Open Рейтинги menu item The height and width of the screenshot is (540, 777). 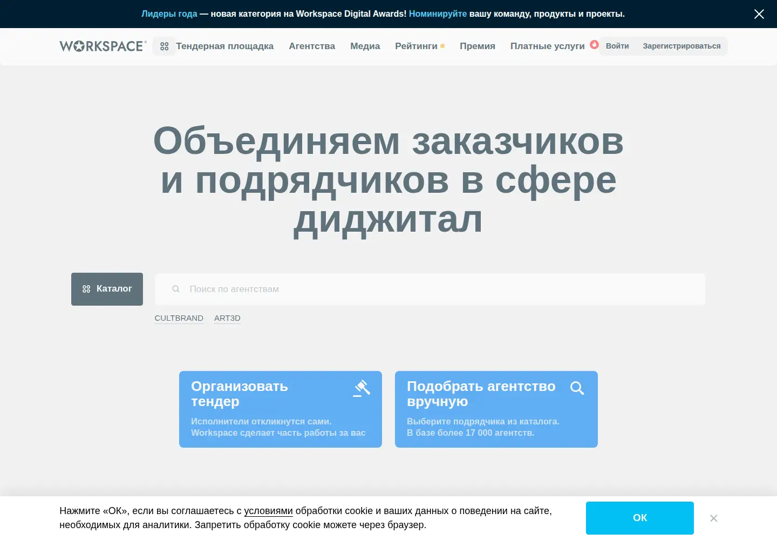[x=416, y=46]
